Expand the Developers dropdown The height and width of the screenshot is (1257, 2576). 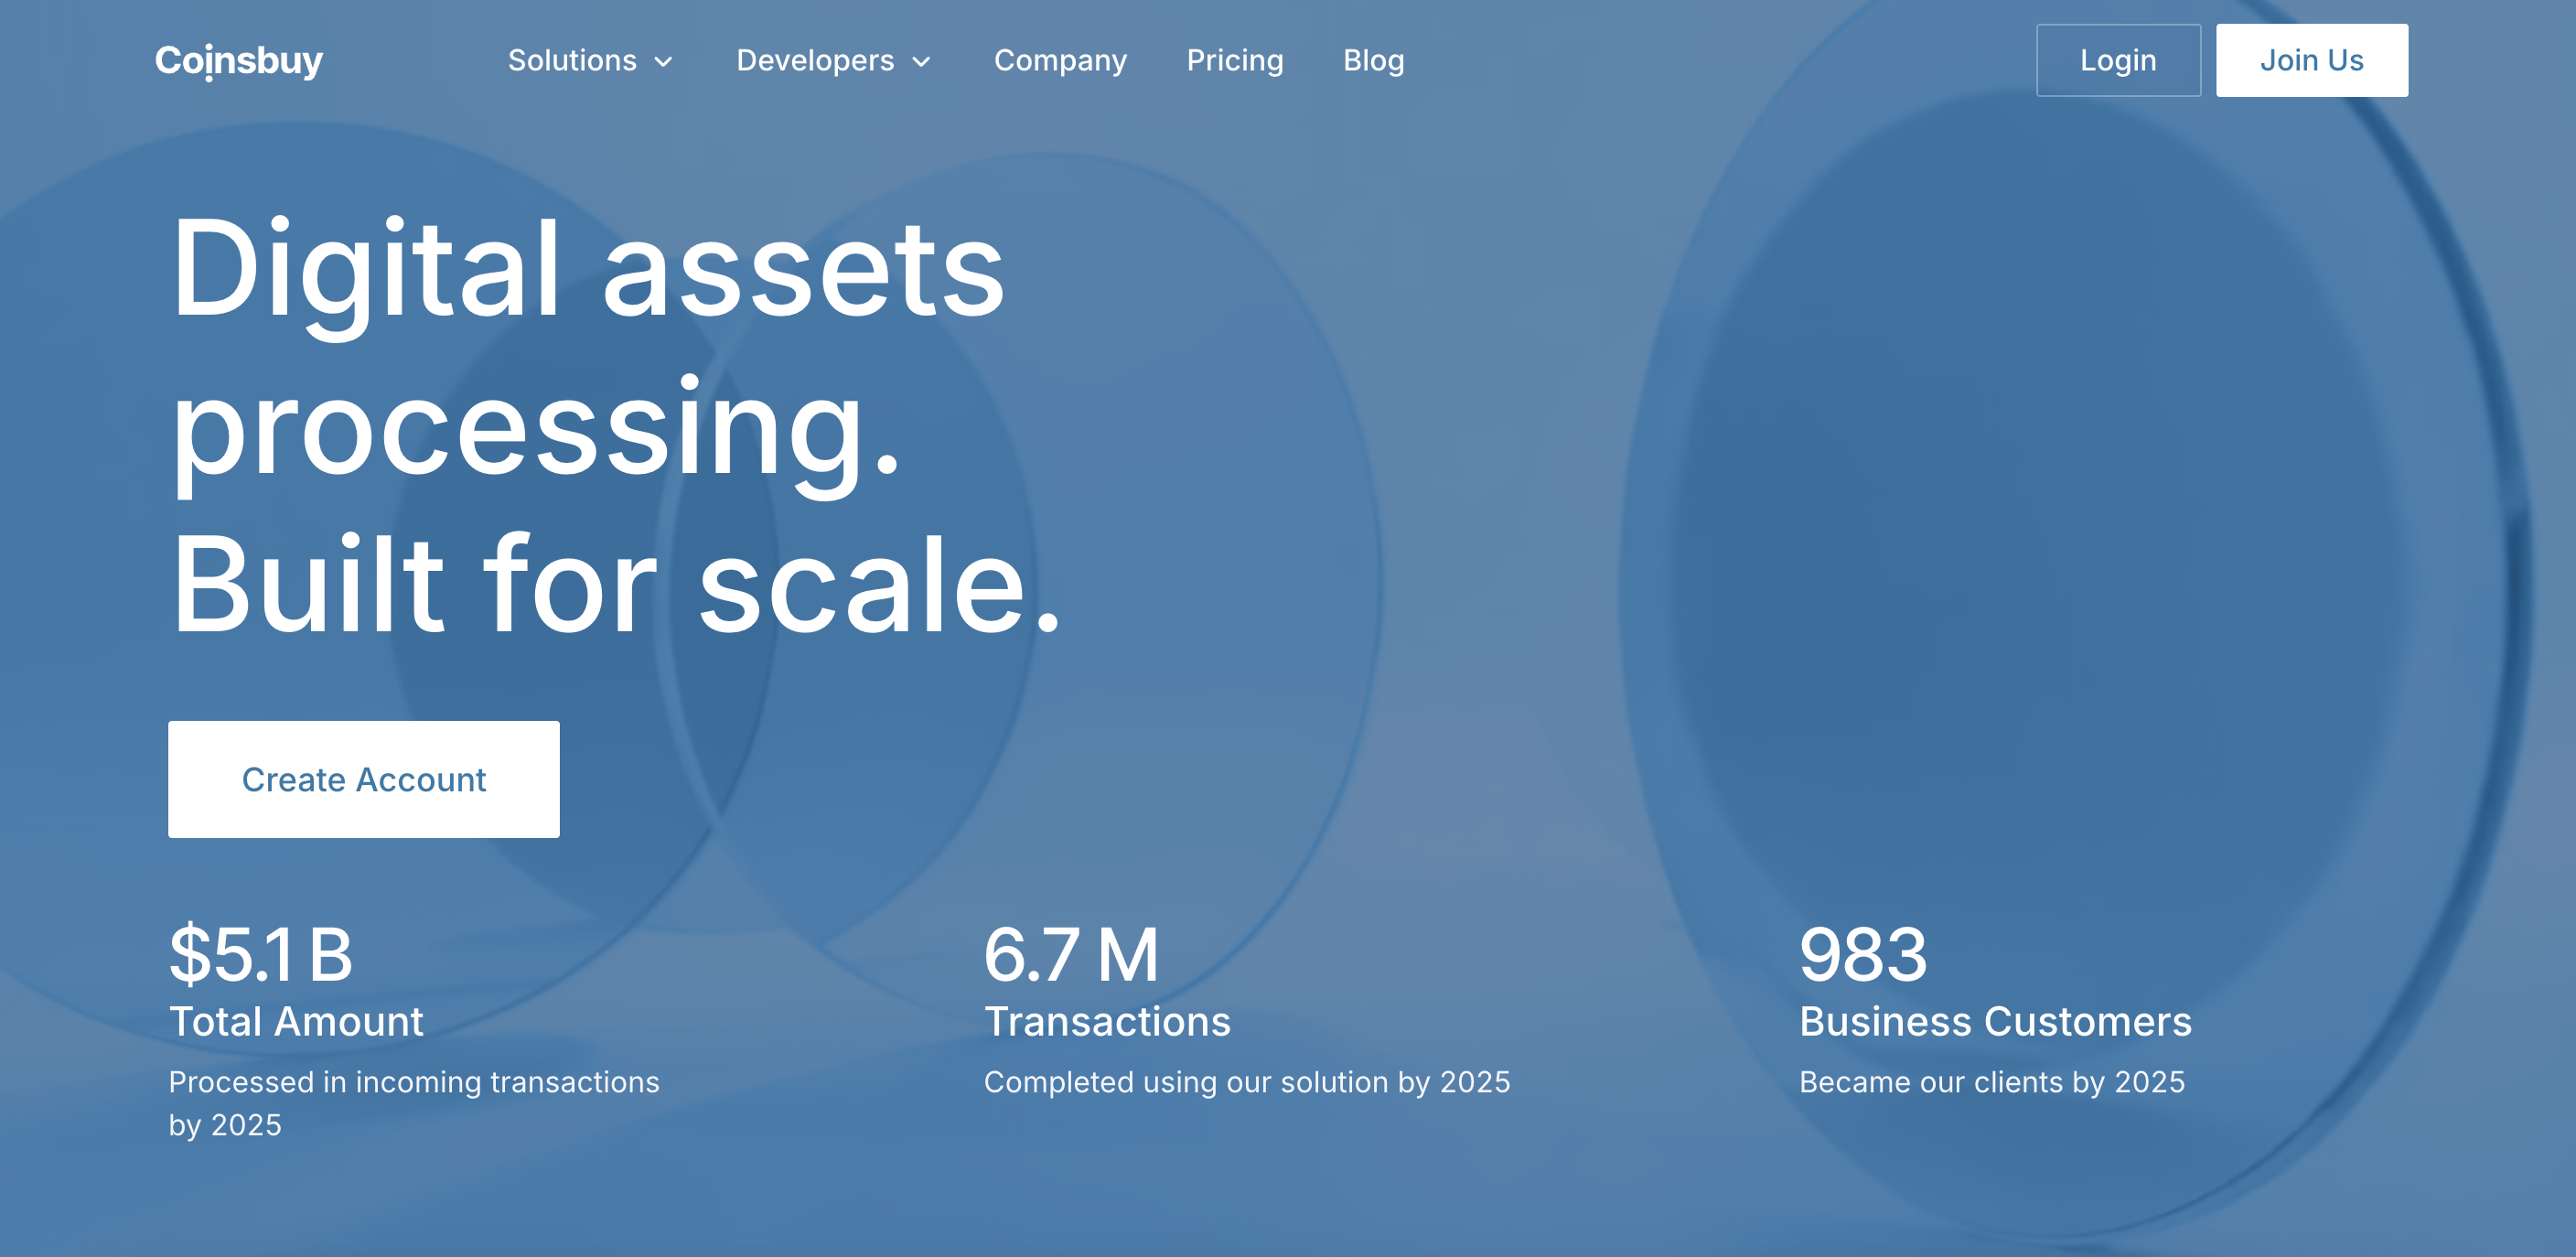[x=815, y=61]
